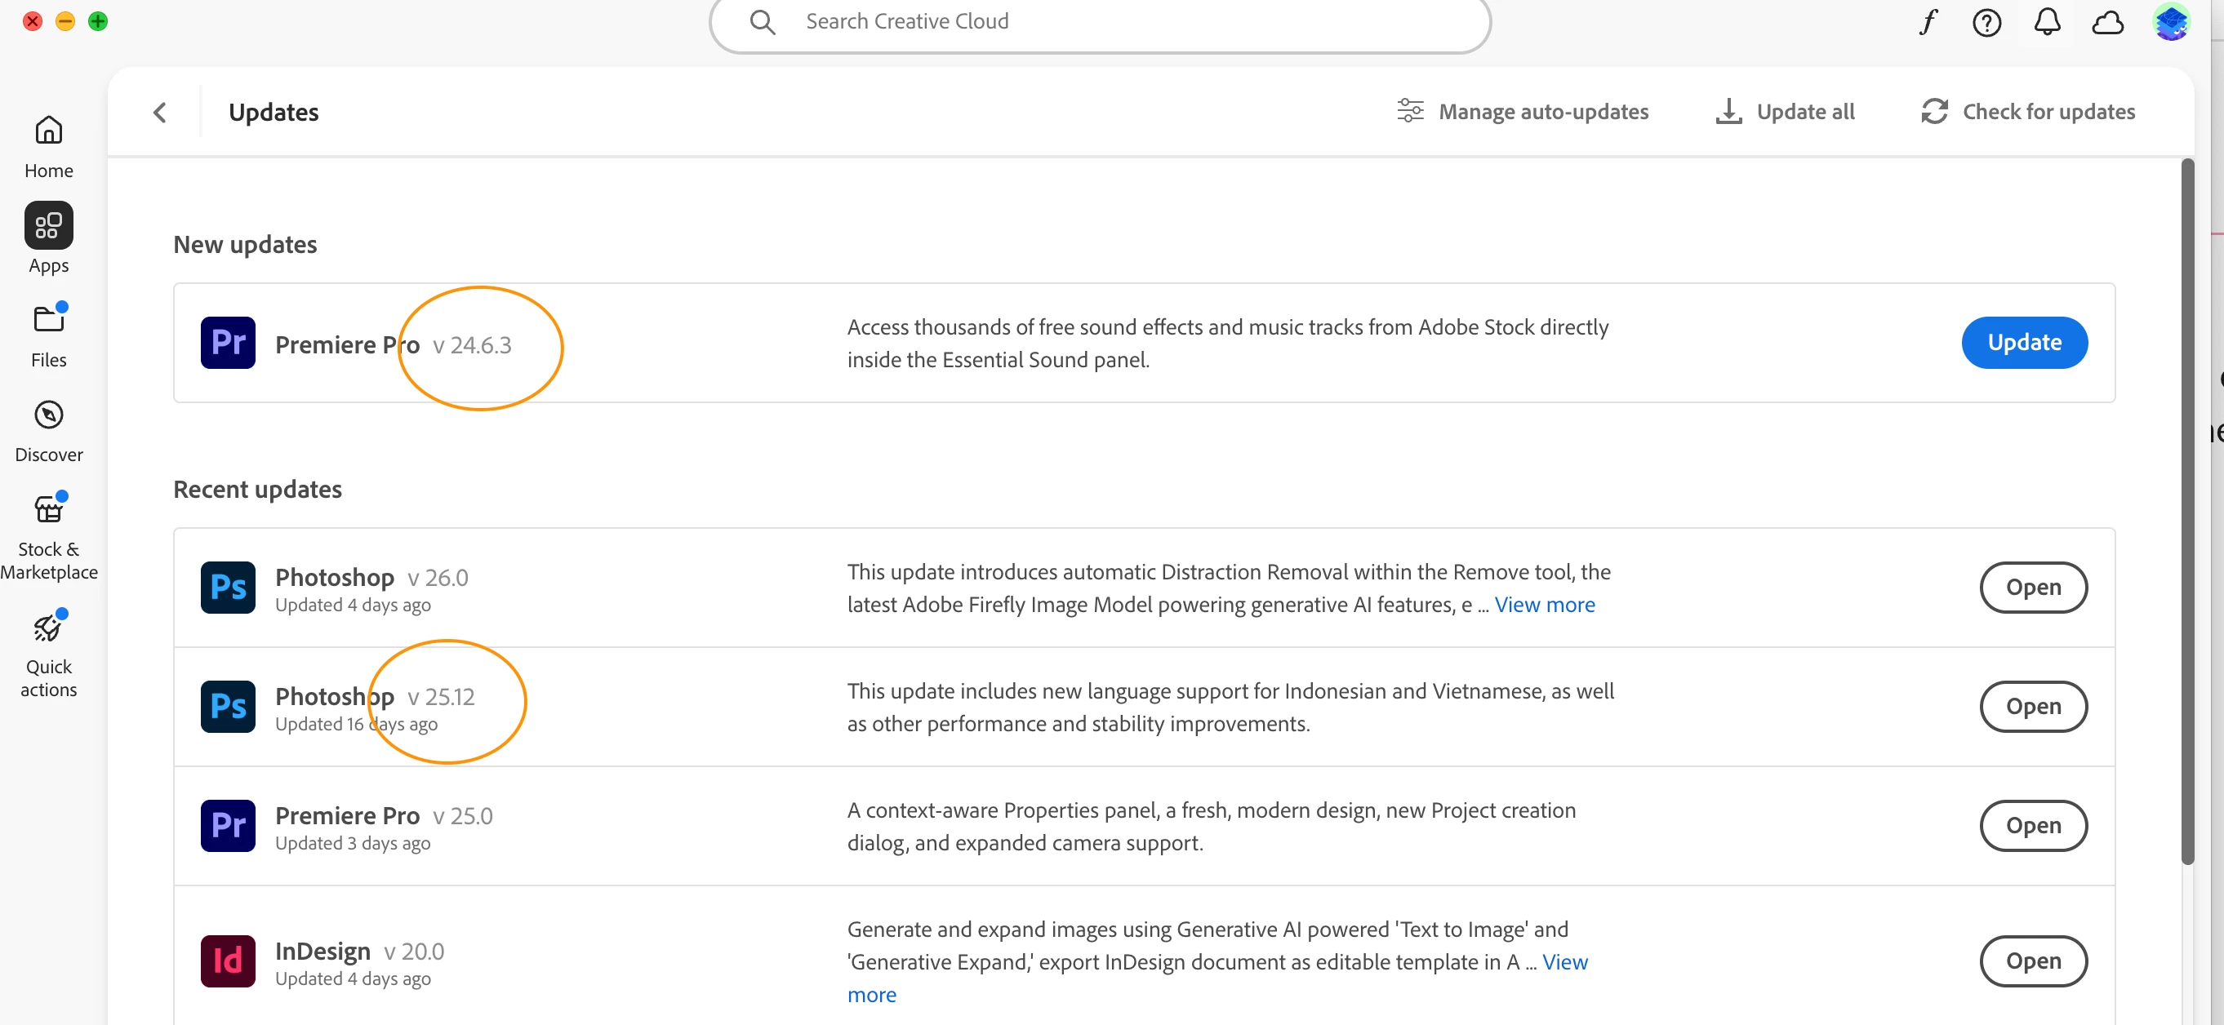The width and height of the screenshot is (2224, 1025).
Task: Open the account profile avatar
Action: click(2169, 21)
